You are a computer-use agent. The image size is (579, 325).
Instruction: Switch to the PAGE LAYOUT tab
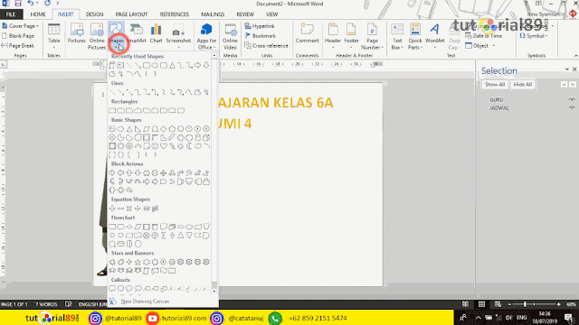[x=131, y=14]
